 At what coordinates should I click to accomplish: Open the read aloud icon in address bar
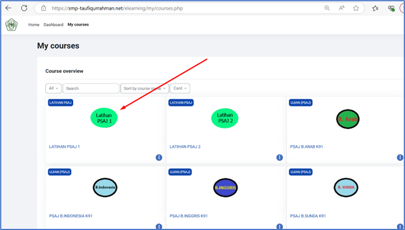click(342, 8)
